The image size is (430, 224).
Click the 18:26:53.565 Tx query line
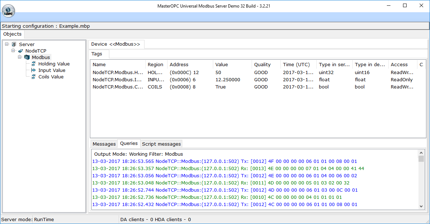click(x=225, y=161)
